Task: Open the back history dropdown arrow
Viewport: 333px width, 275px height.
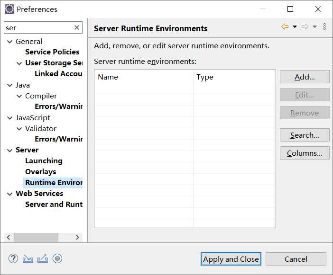Action: pyautogui.click(x=295, y=27)
